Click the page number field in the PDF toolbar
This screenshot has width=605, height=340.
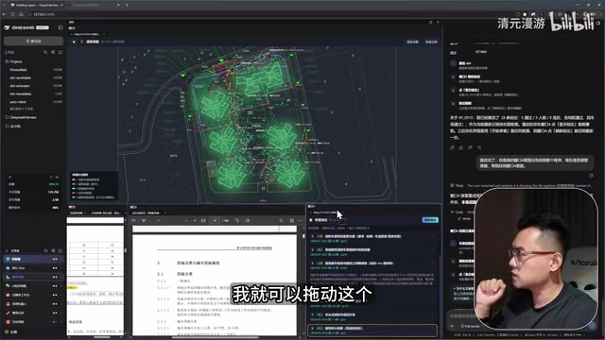pos(215,220)
